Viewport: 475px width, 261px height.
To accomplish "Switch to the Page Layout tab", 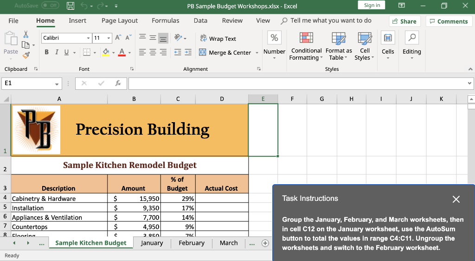I will (x=119, y=20).
